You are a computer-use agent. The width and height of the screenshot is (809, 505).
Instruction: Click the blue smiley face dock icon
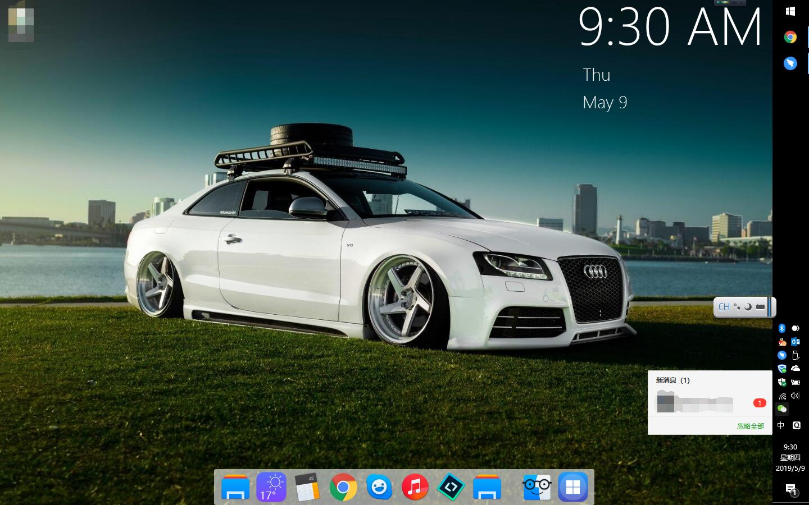[x=379, y=487]
